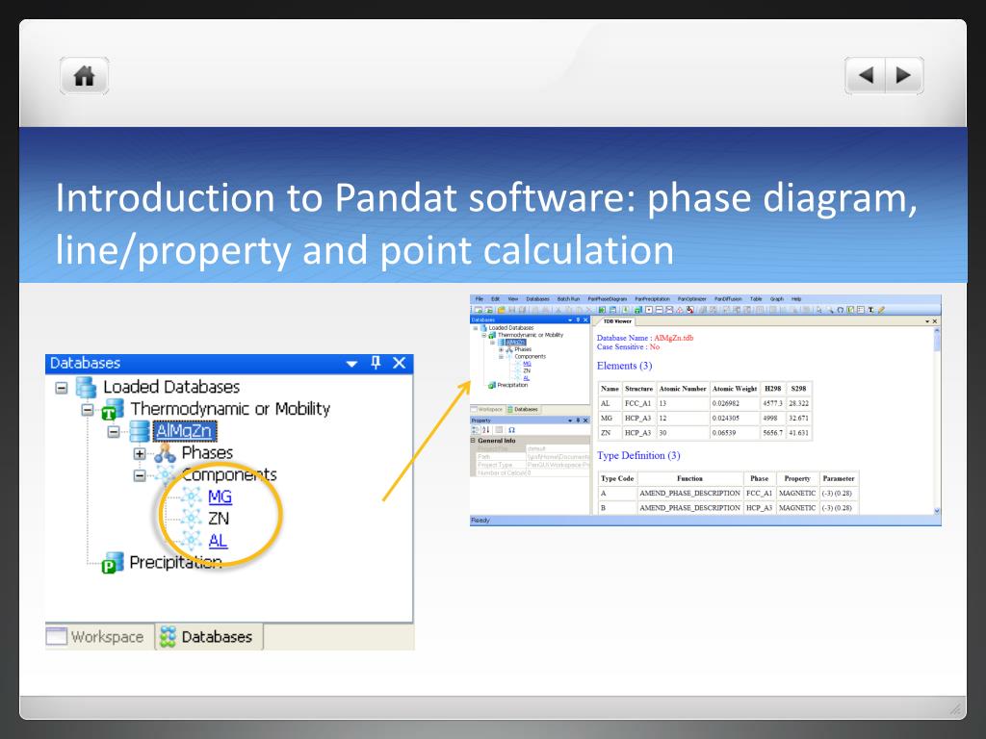986x739 pixels.
Task: Select the AlMgZn database in large panel
Action: 185,431
